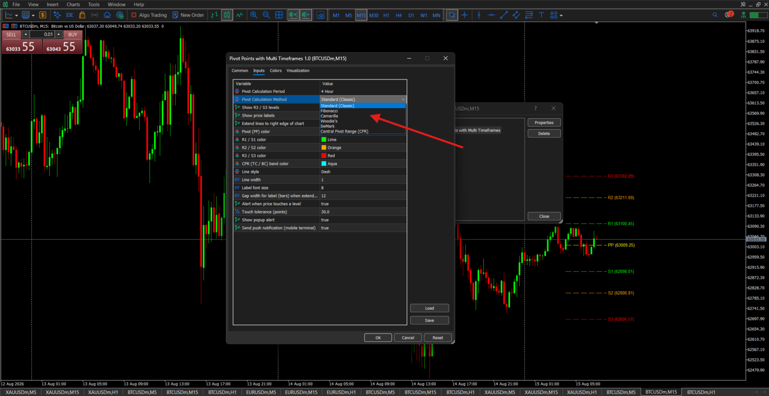Open the Market shopping bag icon
Screen dimensions: 769x396
(x=82, y=15)
